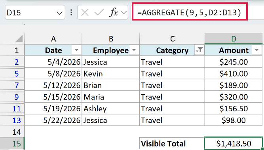This screenshot has height=150, width=264.
Task: Select row header 11
Action: coord(12,109)
